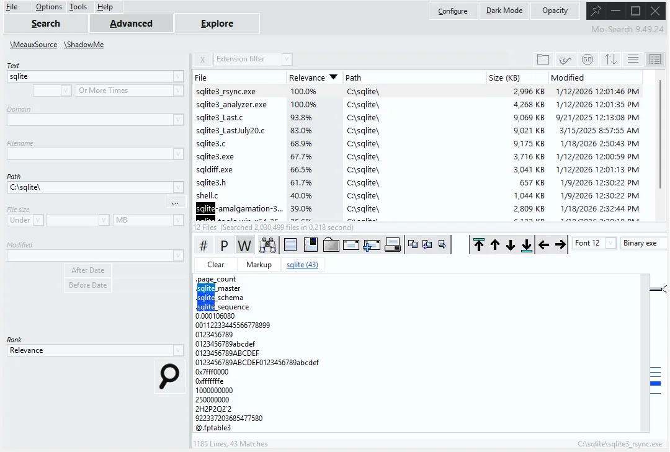
Task: Jump to first match with top arrow
Action: [x=479, y=244]
